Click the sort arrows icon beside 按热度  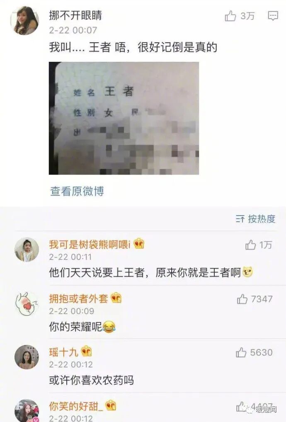coord(240,219)
